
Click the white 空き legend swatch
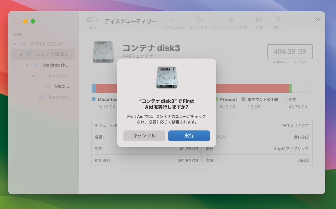point(284,99)
